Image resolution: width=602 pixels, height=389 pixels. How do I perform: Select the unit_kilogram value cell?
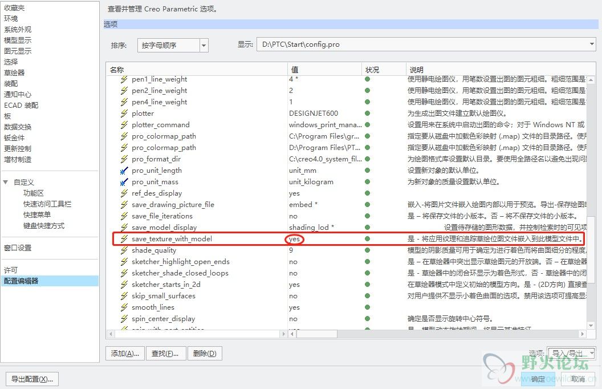click(311, 182)
